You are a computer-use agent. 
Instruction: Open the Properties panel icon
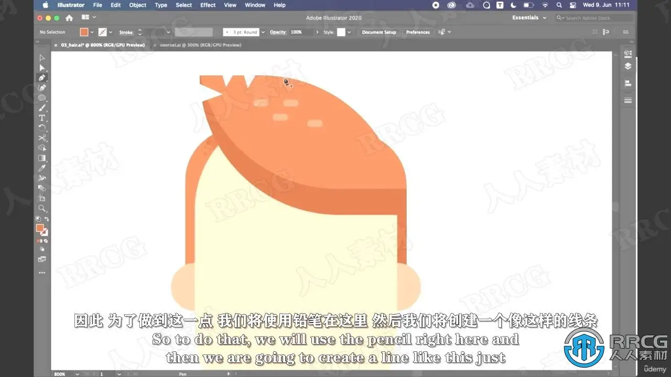(628, 53)
